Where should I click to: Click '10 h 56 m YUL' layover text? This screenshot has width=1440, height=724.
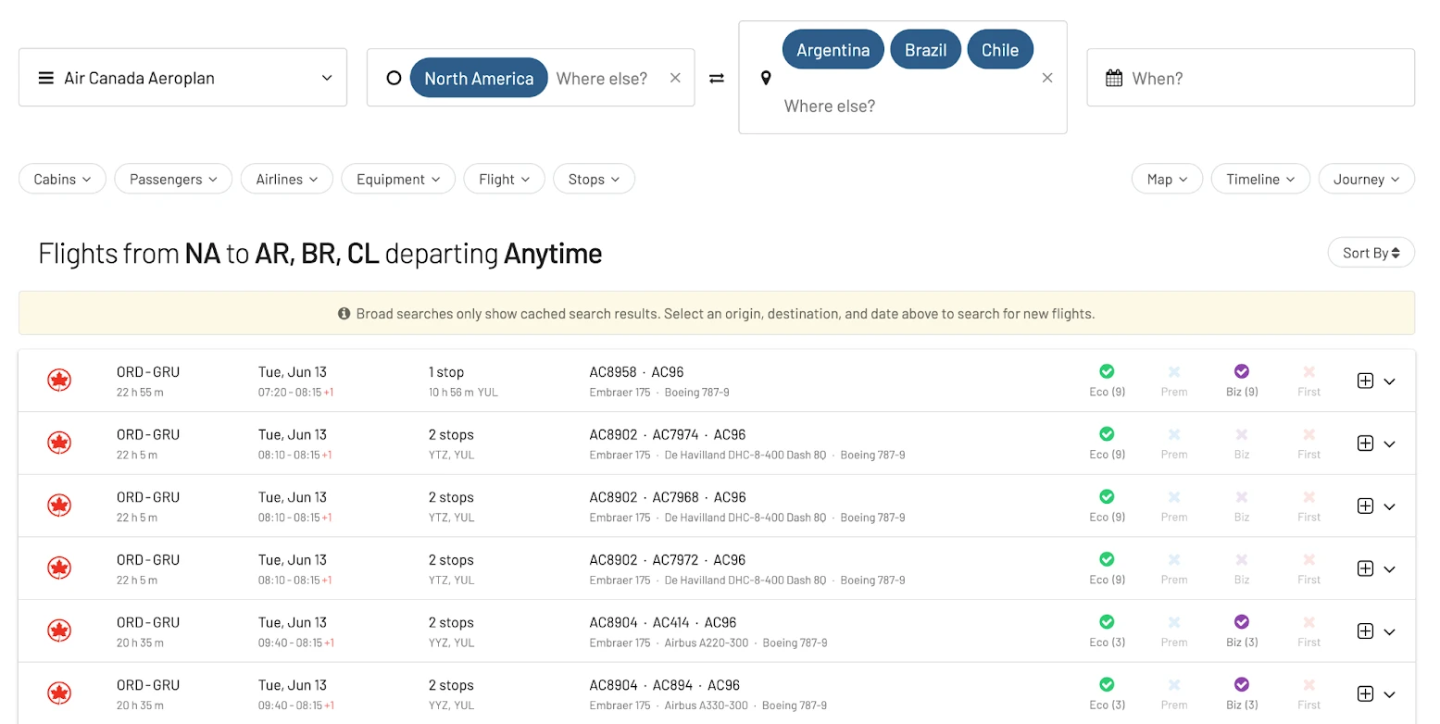[x=463, y=393]
